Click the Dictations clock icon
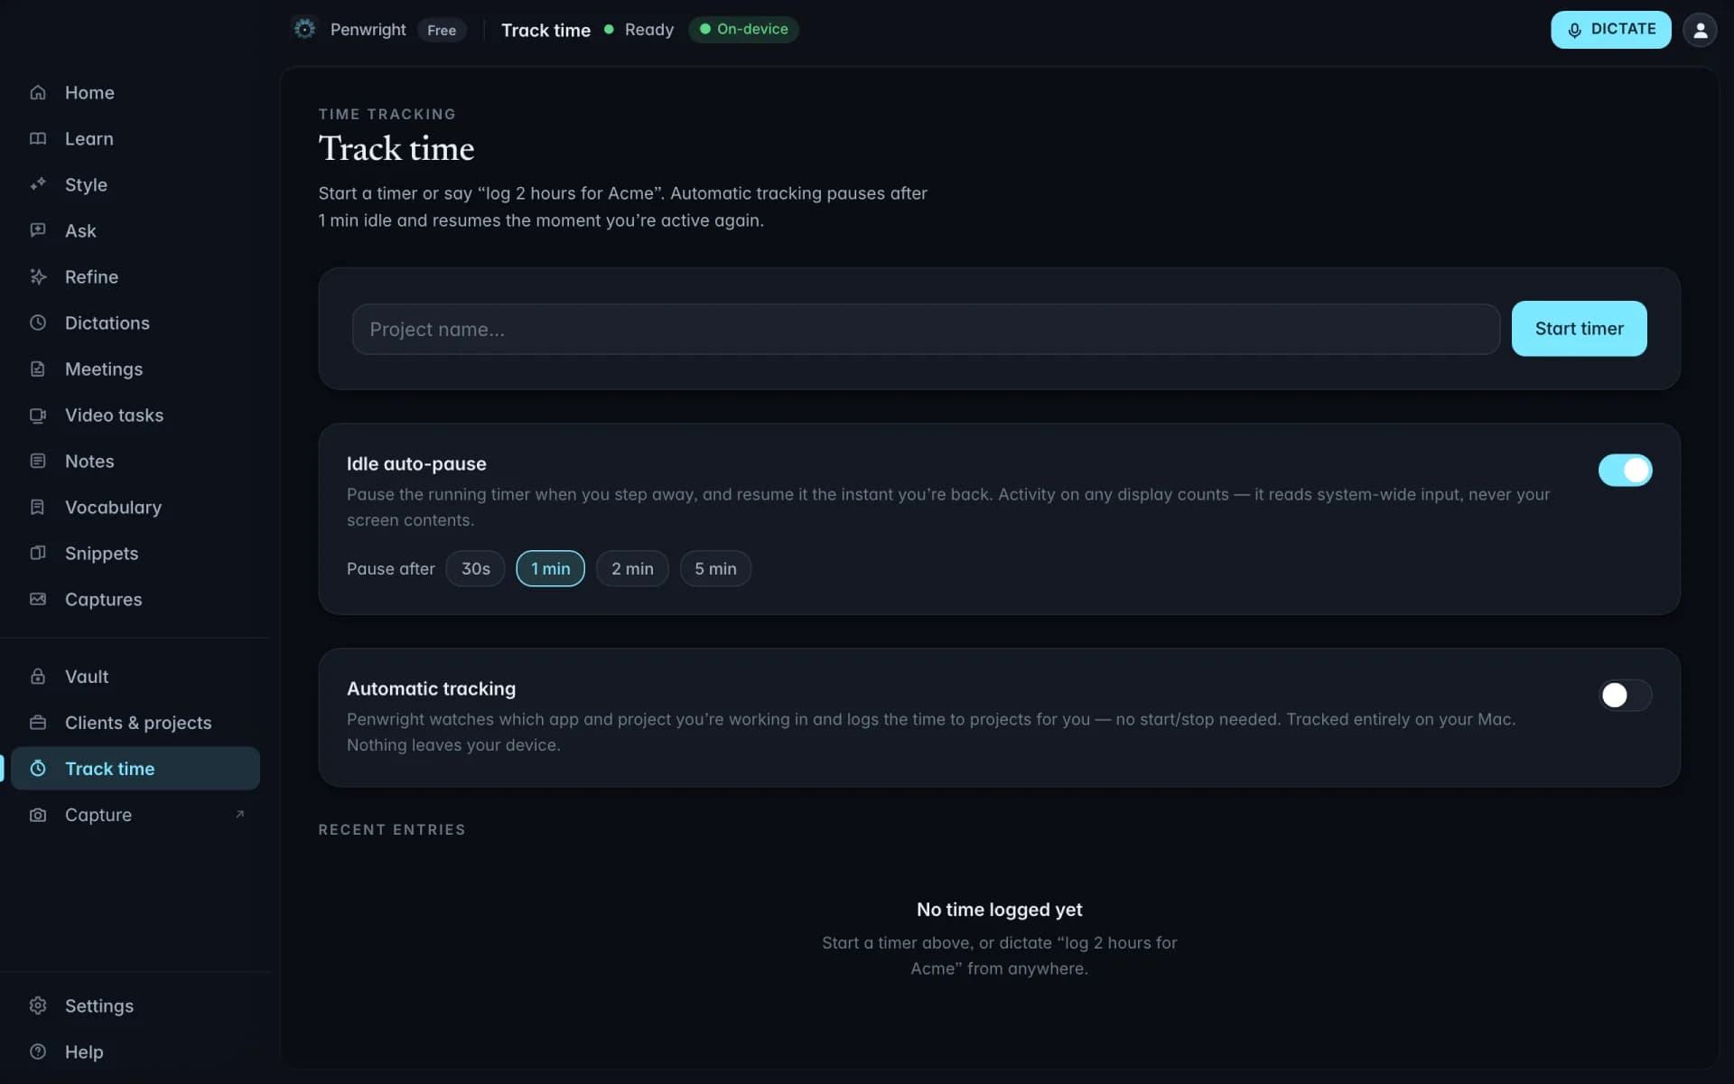 coord(38,322)
